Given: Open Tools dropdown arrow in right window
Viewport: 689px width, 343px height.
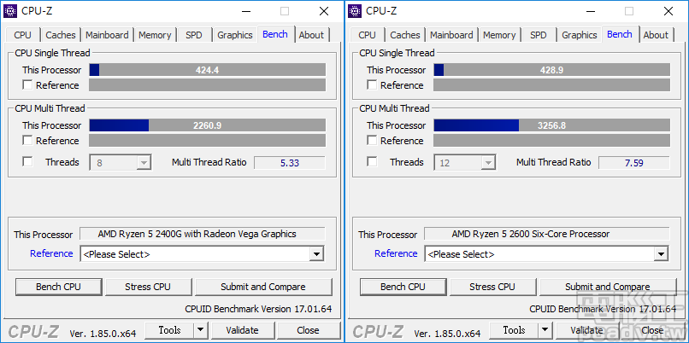Looking at the screenshot, I should tap(545, 330).
